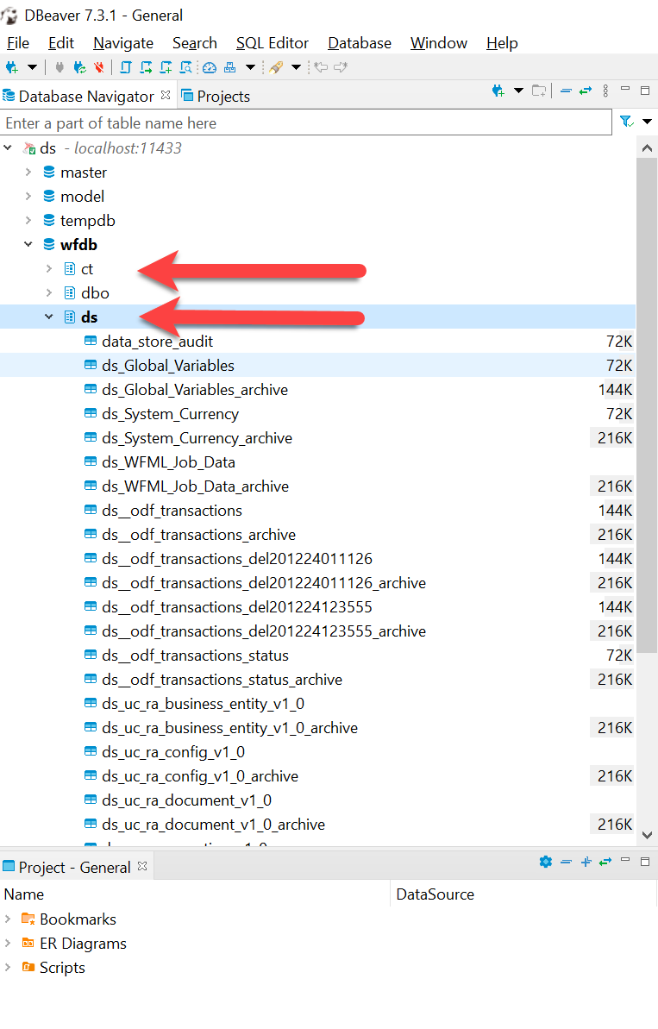Screen dimensions: 658x1029
Task: Open the Database menu
Action: point(360,43)
